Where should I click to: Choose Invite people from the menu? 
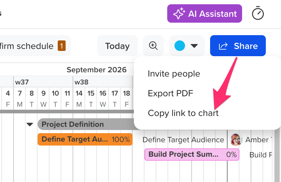coord(174,74)
